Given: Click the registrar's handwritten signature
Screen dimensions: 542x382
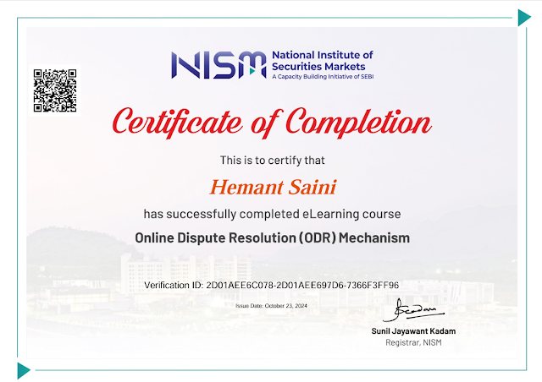Looking at the screenshot, I should [413, 310].
